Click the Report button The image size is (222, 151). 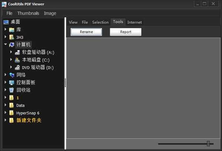pos(125,32)
